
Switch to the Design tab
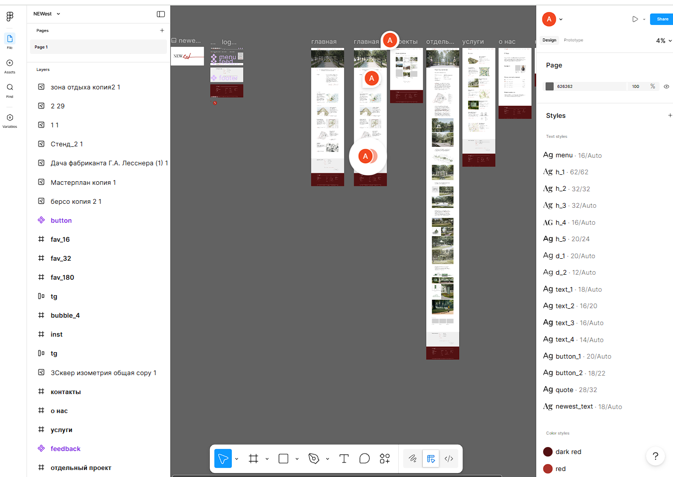point(549,40)
